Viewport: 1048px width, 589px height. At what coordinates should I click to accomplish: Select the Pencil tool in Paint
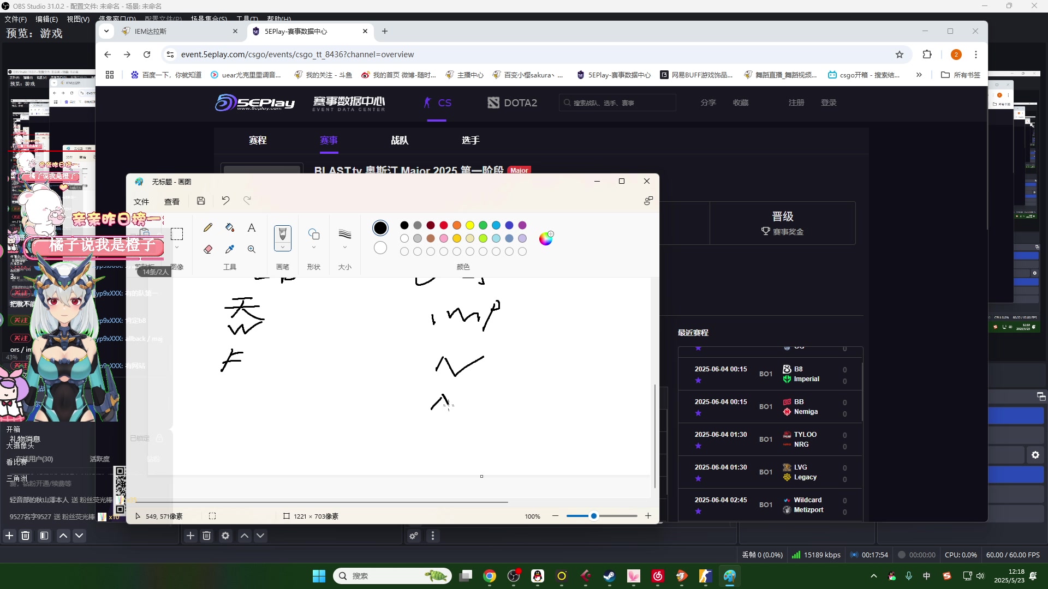[x=208, y=227]
